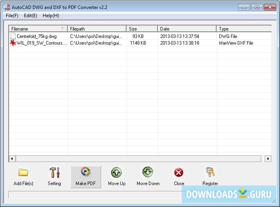Click the Filepath column header
The image size is (280, 207).
tap(97, 29)
